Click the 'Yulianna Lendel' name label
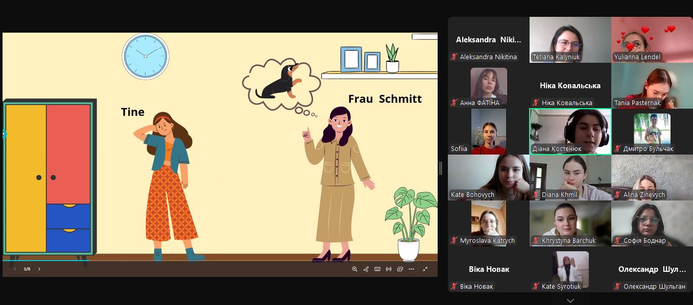693x305 pixels. coord(637,57)
